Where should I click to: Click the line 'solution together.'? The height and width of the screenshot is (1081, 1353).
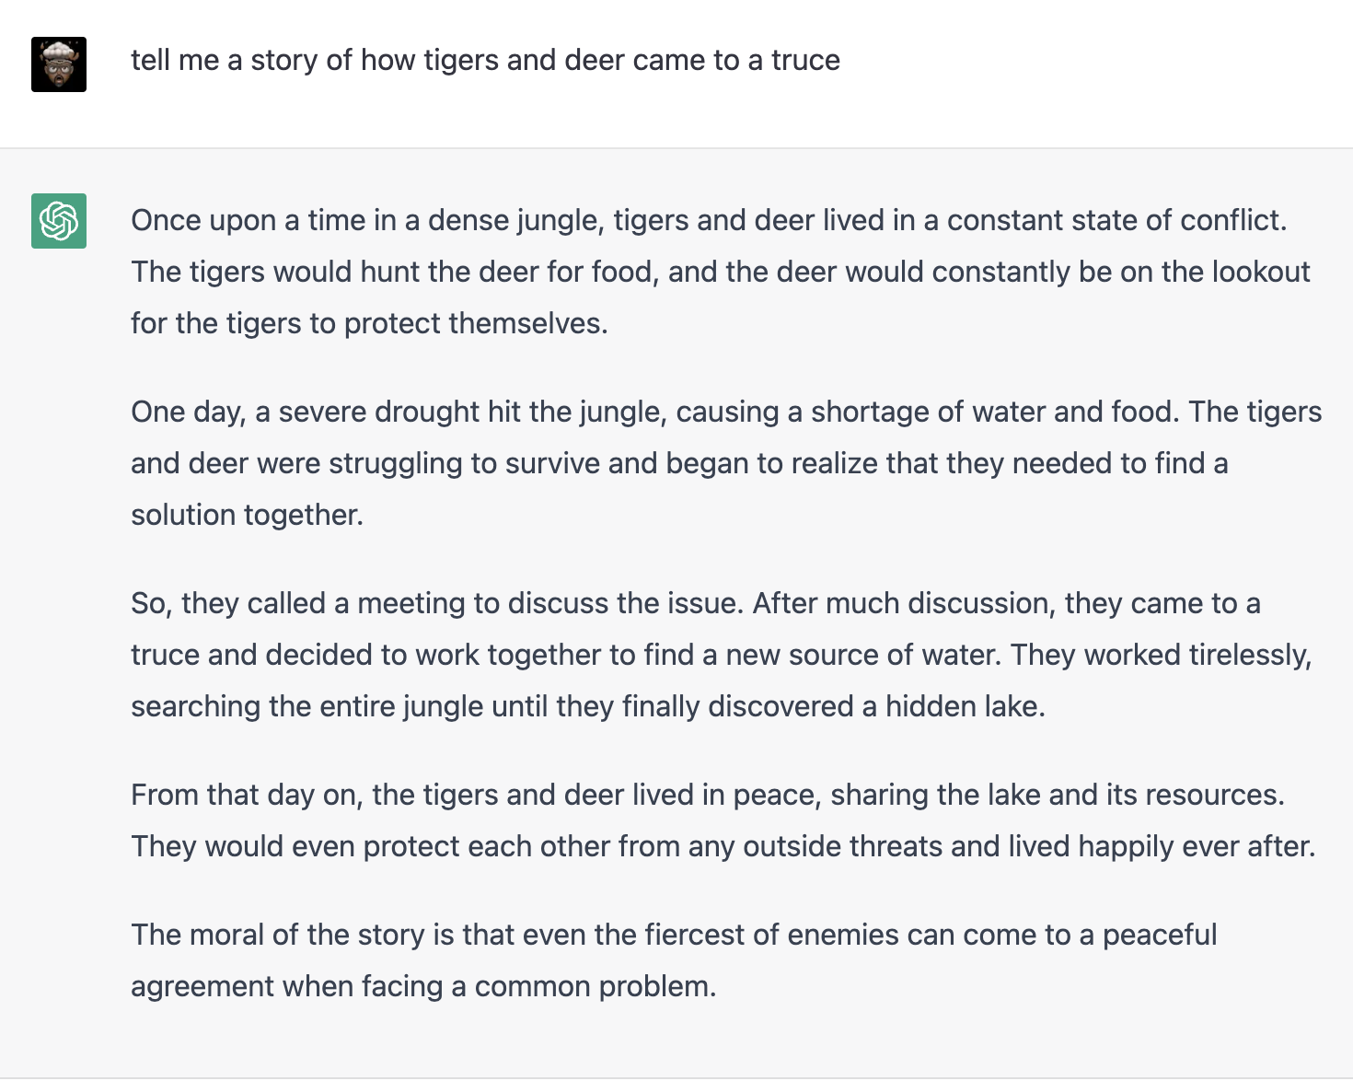click(247, 515)
